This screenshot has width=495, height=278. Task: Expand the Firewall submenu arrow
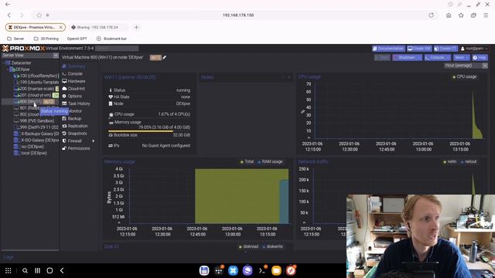[94, 141]
